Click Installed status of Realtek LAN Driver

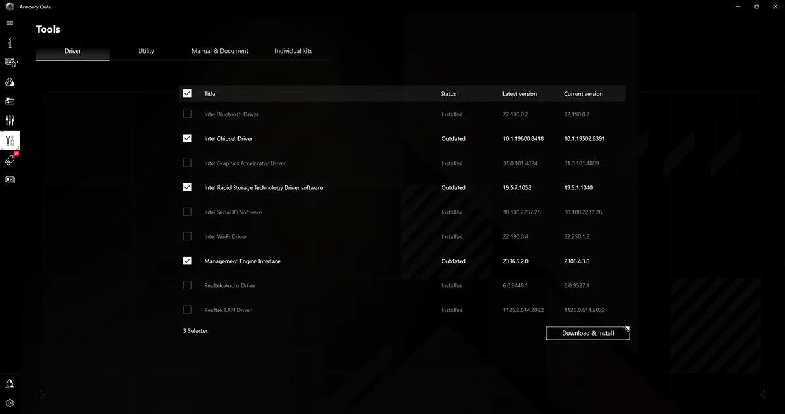[452, 310]
